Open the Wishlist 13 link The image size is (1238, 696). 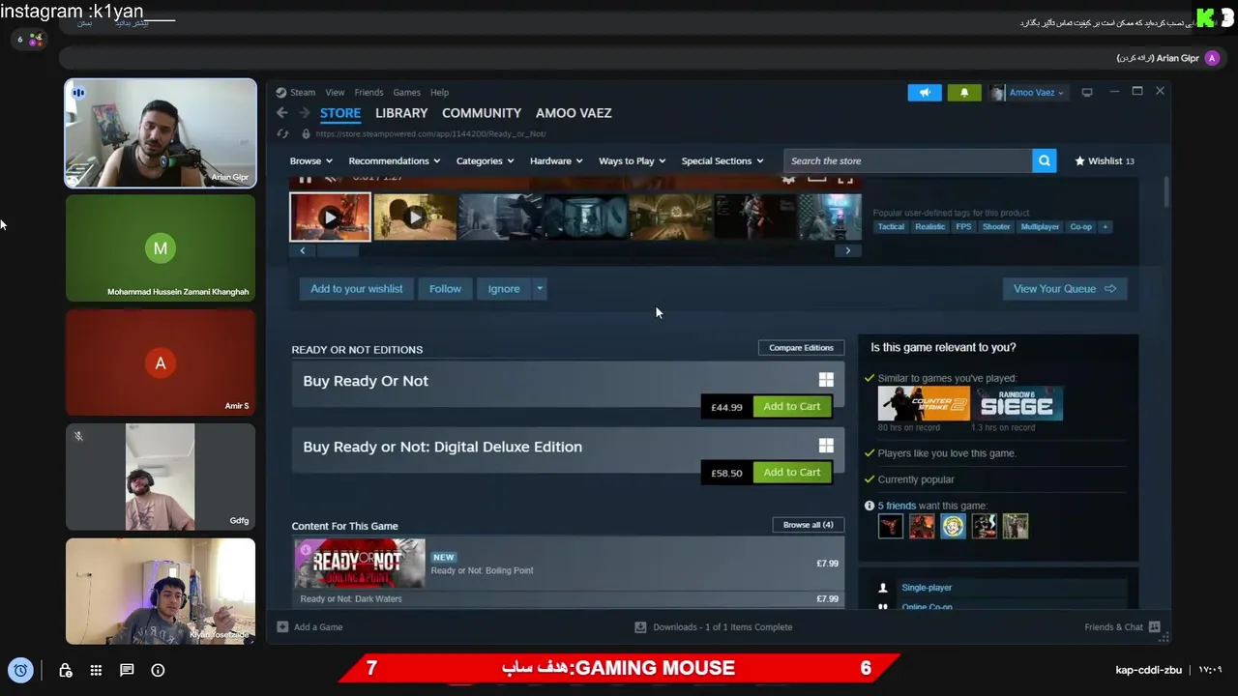(x=1105, y=160)
